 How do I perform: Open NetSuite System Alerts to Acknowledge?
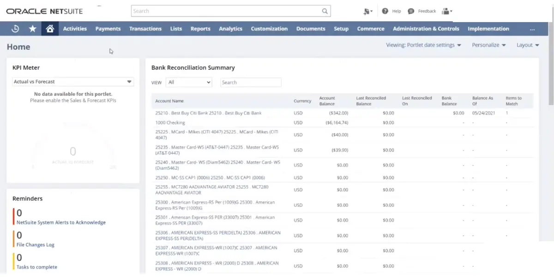61,223
